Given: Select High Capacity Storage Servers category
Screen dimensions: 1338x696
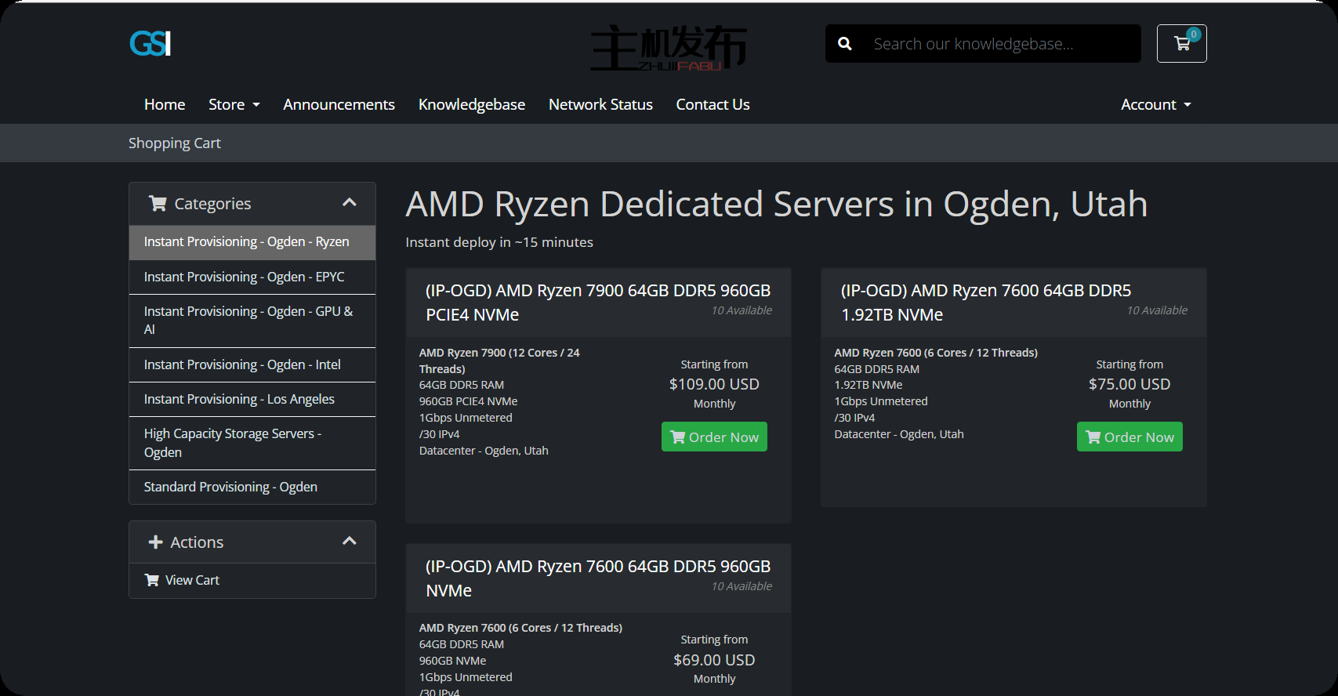Looking at the screenshot, I should (233, 443).
